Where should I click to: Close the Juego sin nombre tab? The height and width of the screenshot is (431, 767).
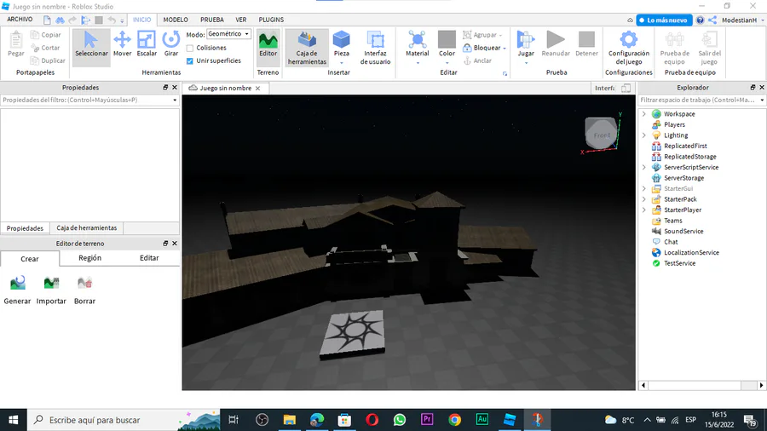click(x=257, y=89)
